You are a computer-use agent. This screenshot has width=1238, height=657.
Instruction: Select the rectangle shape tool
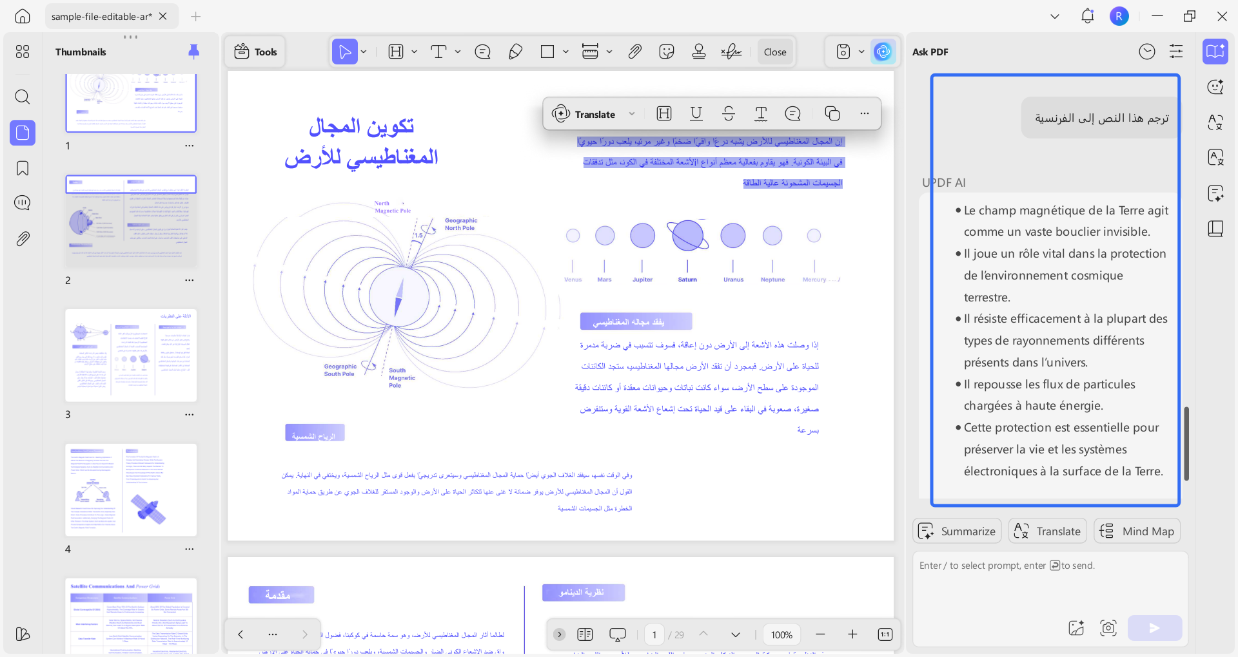547,52
